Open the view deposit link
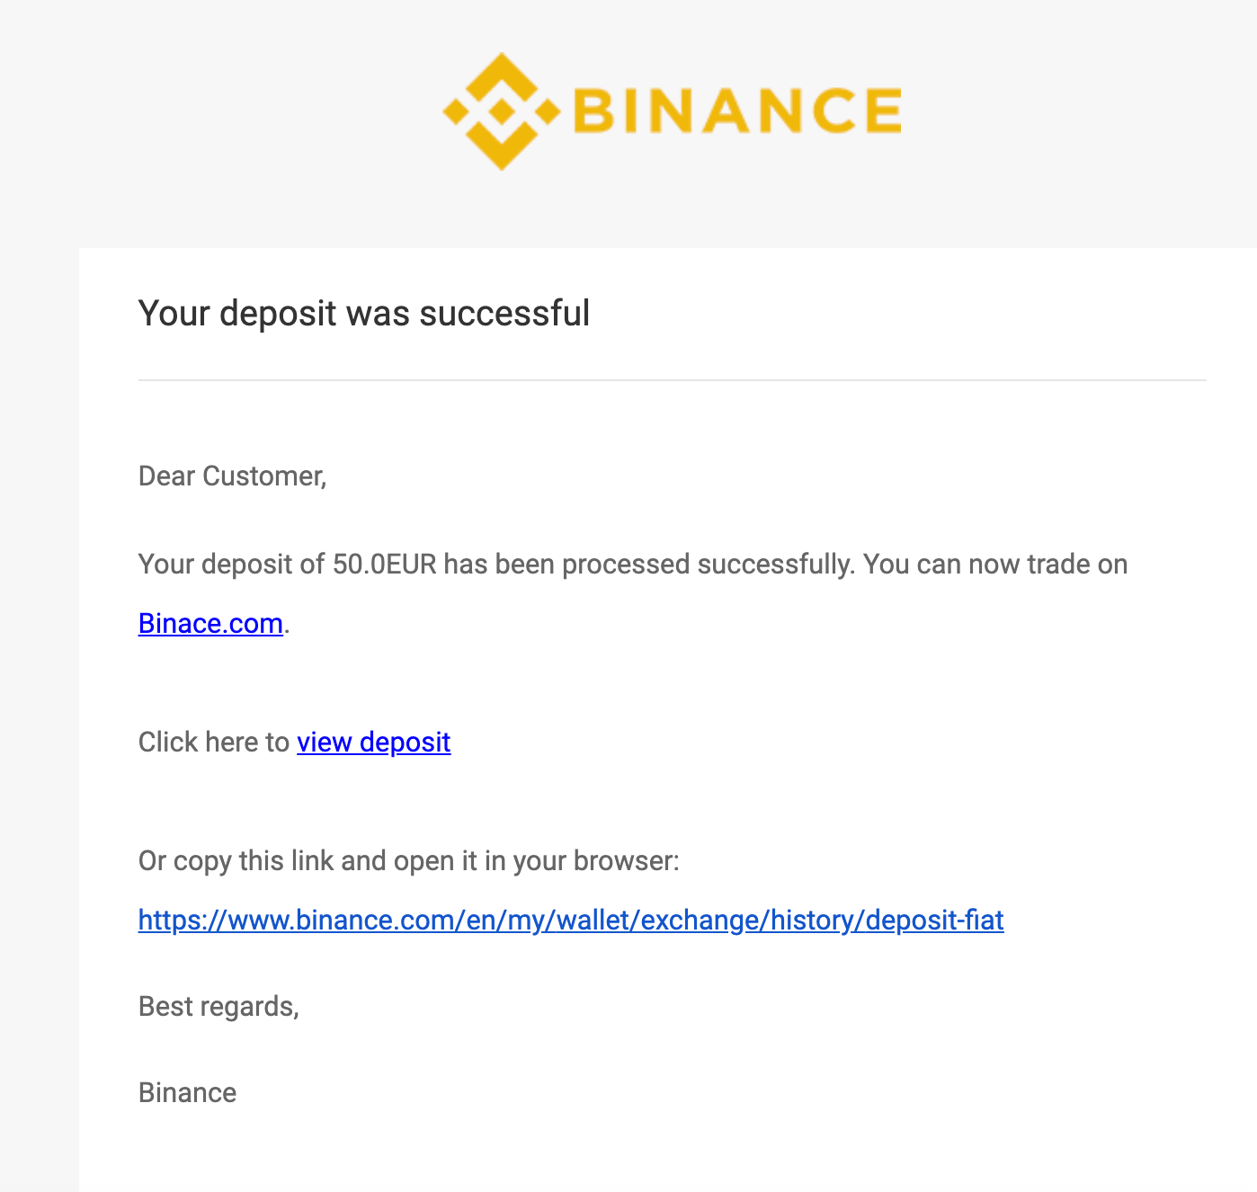The height and width of the screenshot is (1192, 1257). point(373,742)
